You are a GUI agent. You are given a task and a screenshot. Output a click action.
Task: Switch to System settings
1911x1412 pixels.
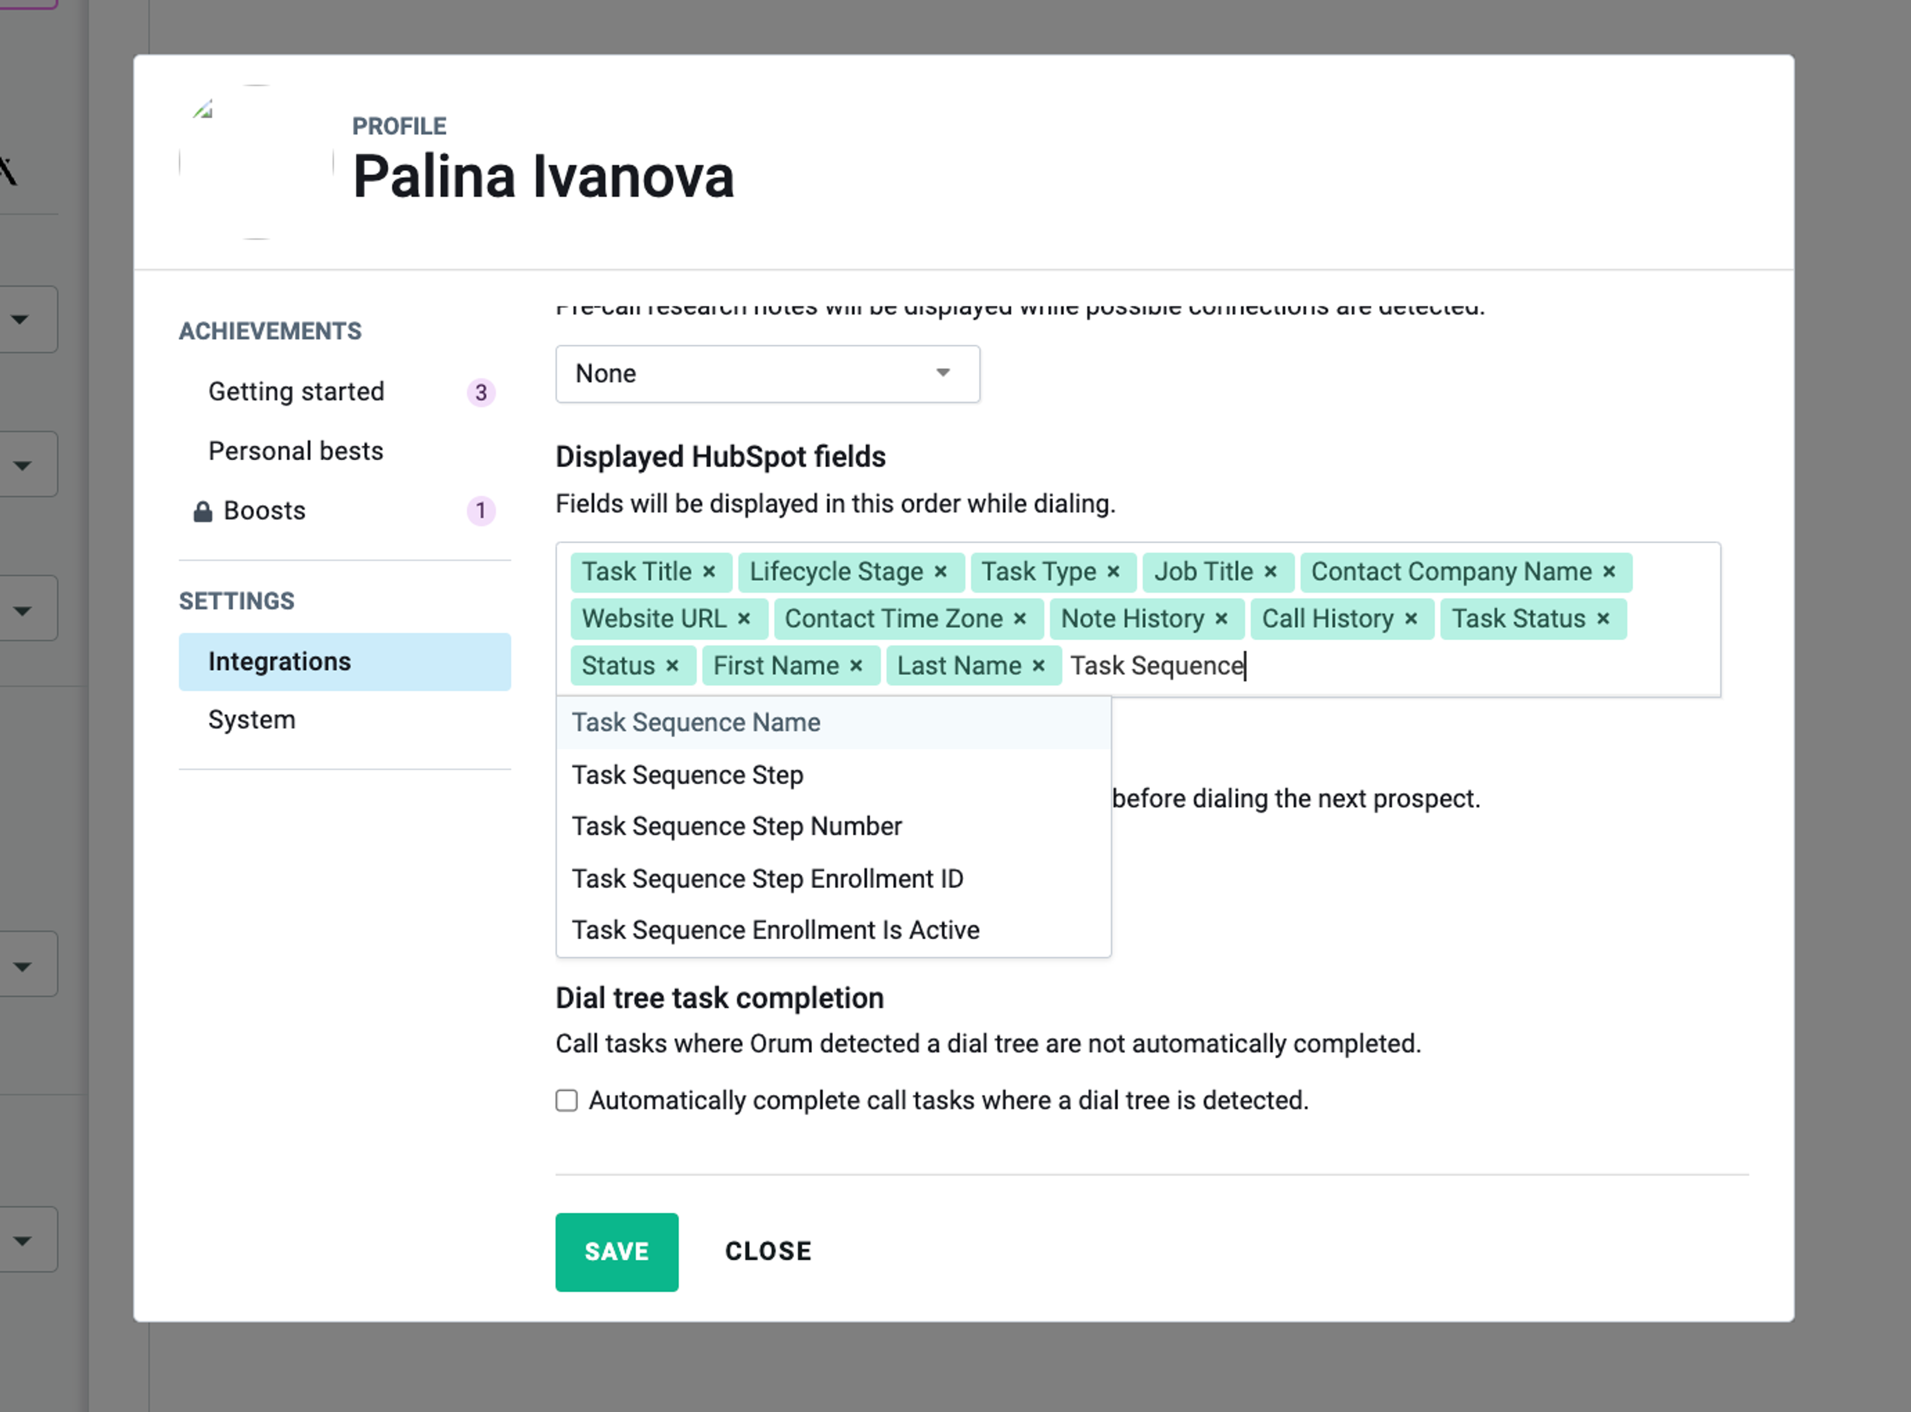(252, 719)
